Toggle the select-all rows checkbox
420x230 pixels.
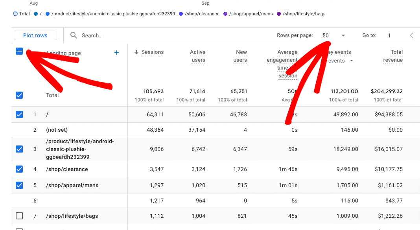tap(19, 52)
